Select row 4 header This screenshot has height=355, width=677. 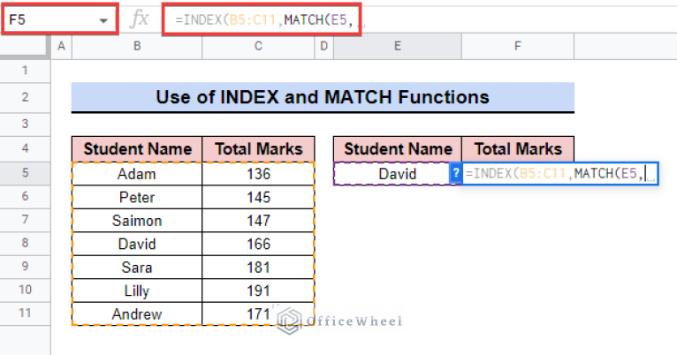coord(25,149)
